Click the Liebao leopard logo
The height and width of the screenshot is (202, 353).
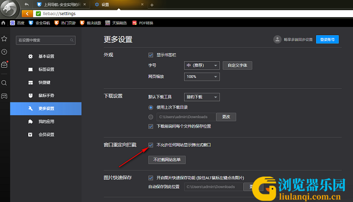[9, 9]
